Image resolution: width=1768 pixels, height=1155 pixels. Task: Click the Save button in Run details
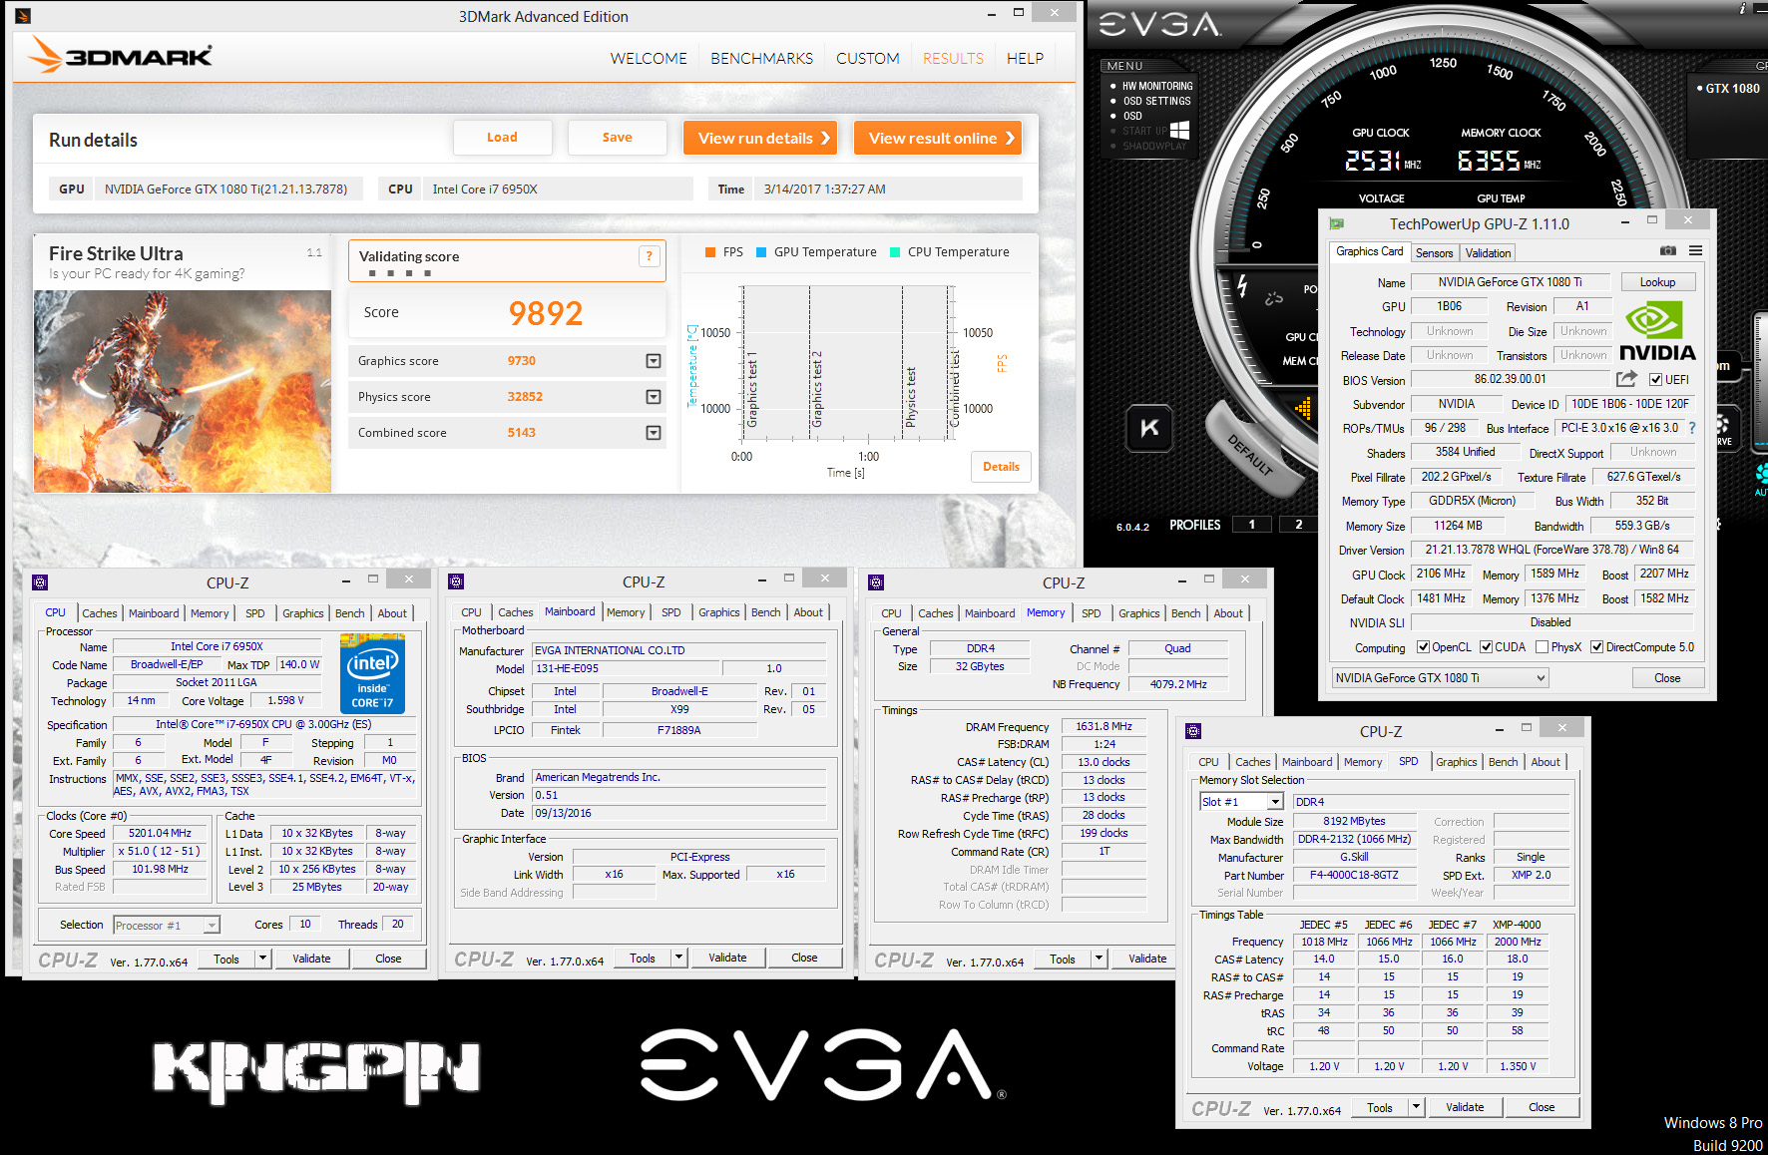pyautogui.click(x=617, y=138)
